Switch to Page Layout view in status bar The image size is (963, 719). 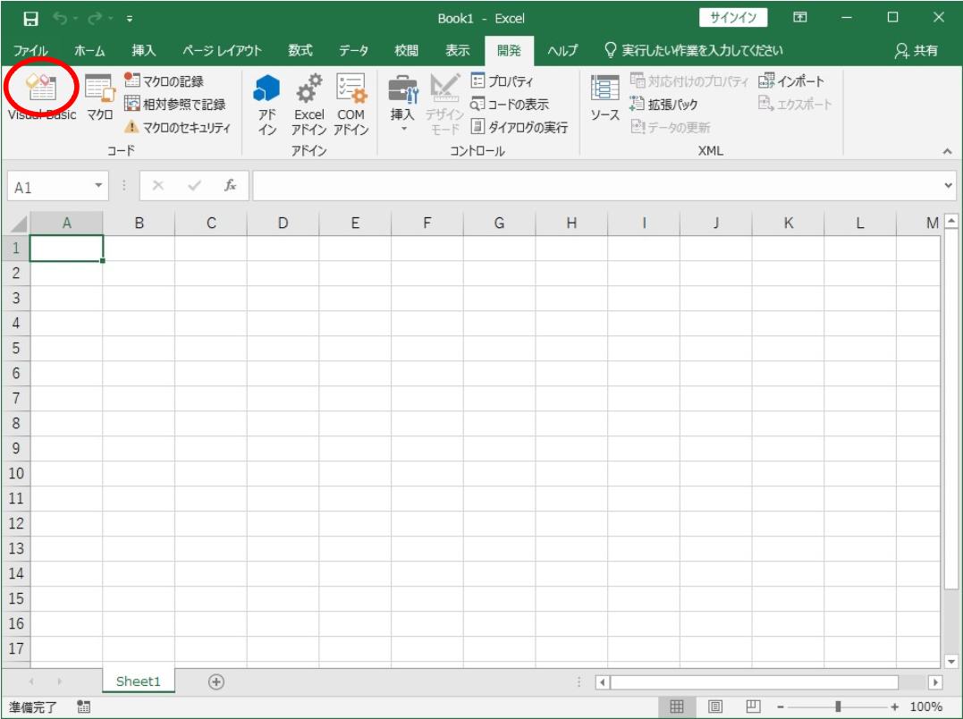[714, 706]
